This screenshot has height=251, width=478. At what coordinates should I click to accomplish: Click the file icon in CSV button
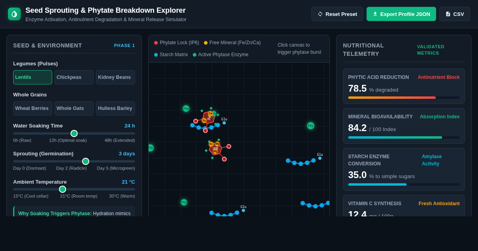click(x=448, y=14)
